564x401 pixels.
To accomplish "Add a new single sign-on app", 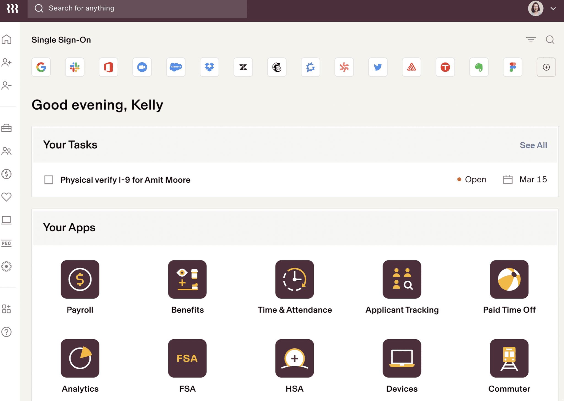I will (546, 67).
